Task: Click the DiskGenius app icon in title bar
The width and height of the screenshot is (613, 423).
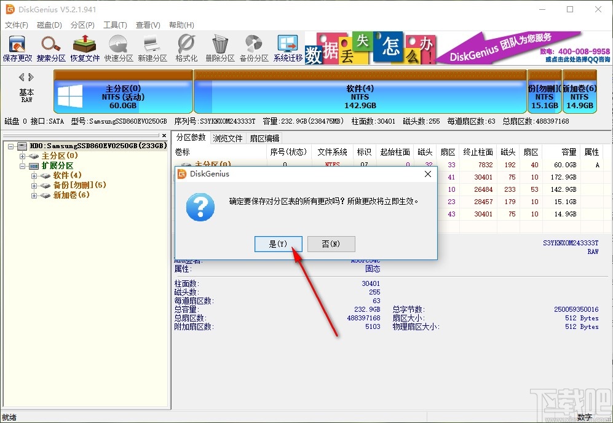Action: (10, 9)
